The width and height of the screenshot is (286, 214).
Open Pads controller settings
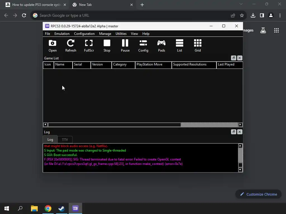tap(161, 46)
